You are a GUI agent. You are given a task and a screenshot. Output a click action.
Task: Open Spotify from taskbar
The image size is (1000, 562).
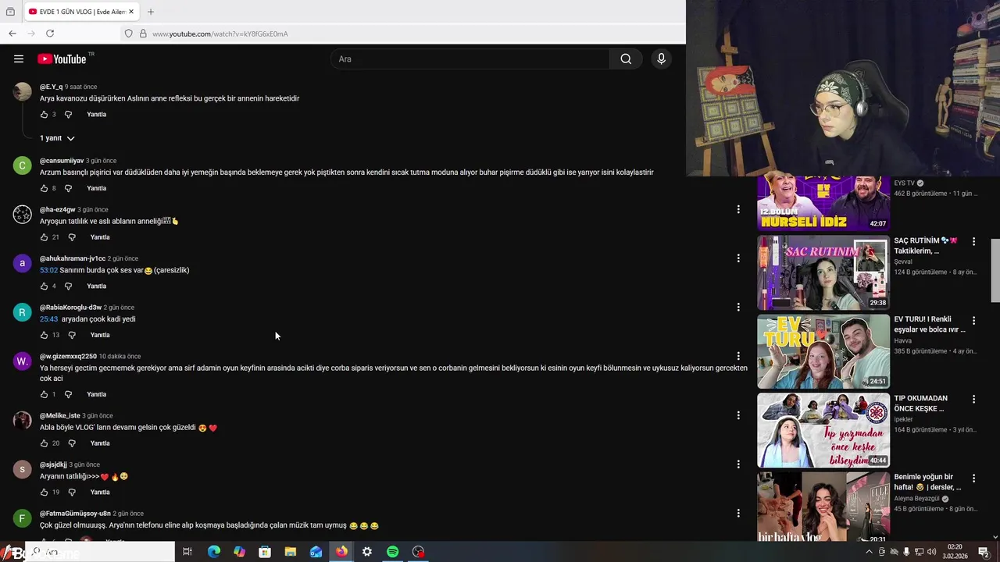click(393, 552)
